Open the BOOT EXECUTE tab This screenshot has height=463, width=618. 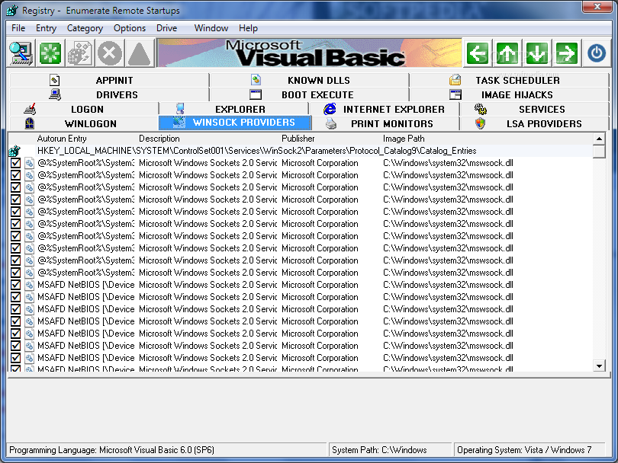coord(309,94)
